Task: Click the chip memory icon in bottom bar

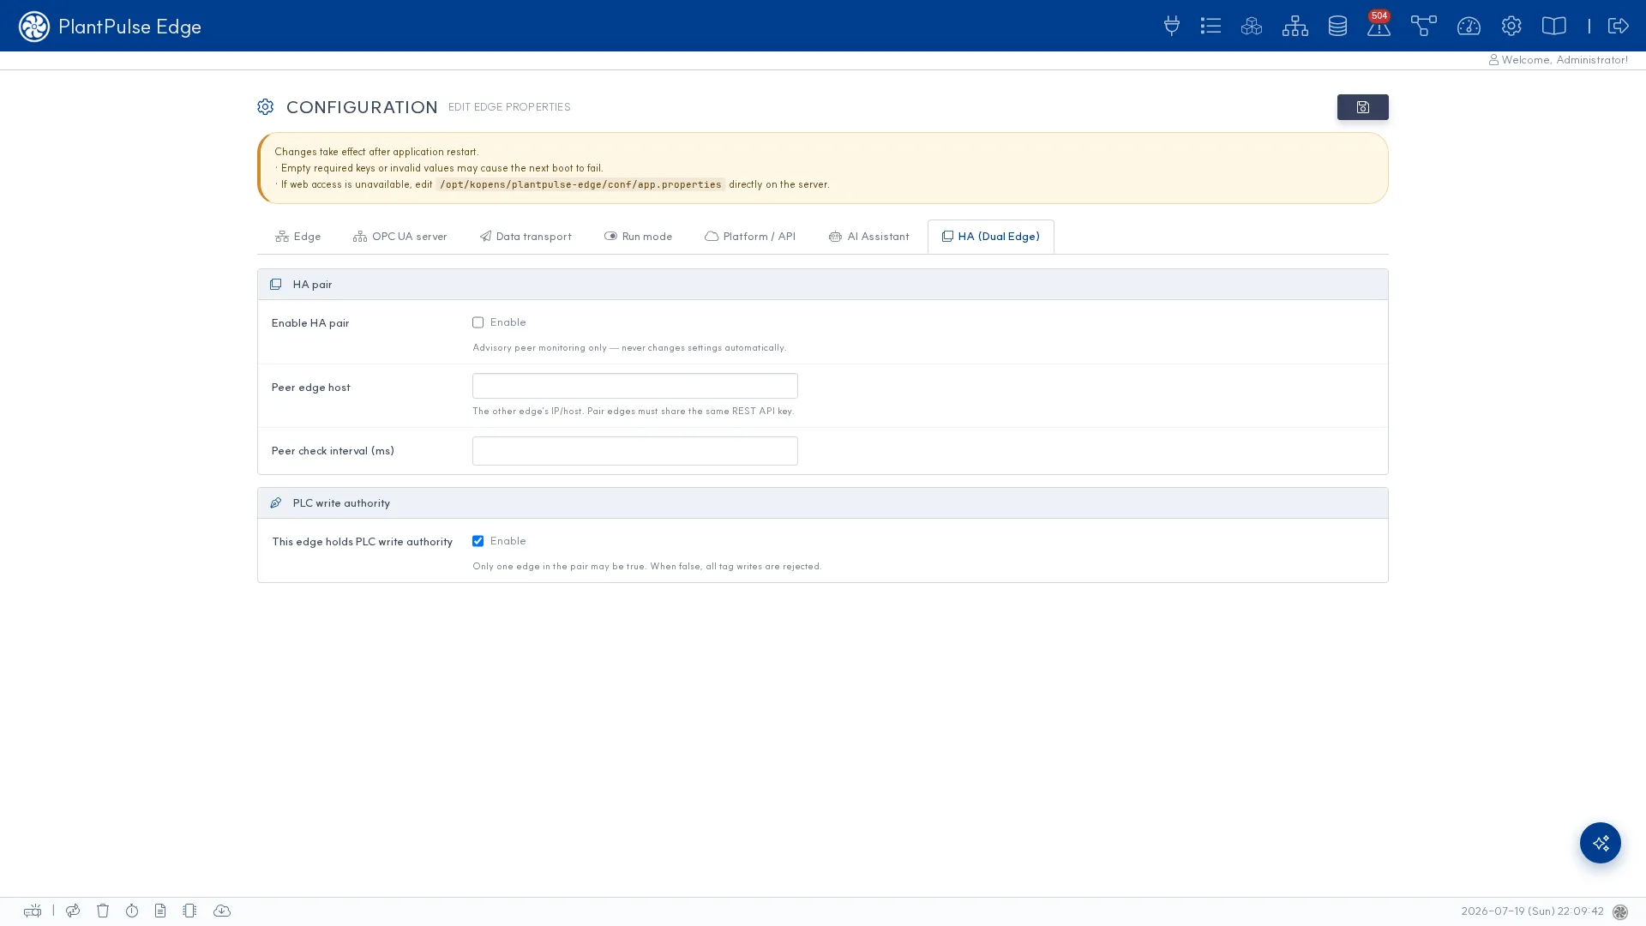Action: pos(189,911)
